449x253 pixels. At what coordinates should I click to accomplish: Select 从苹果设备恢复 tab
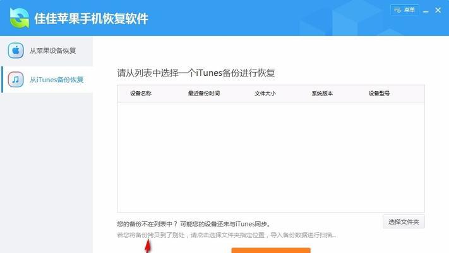point(46,51)
